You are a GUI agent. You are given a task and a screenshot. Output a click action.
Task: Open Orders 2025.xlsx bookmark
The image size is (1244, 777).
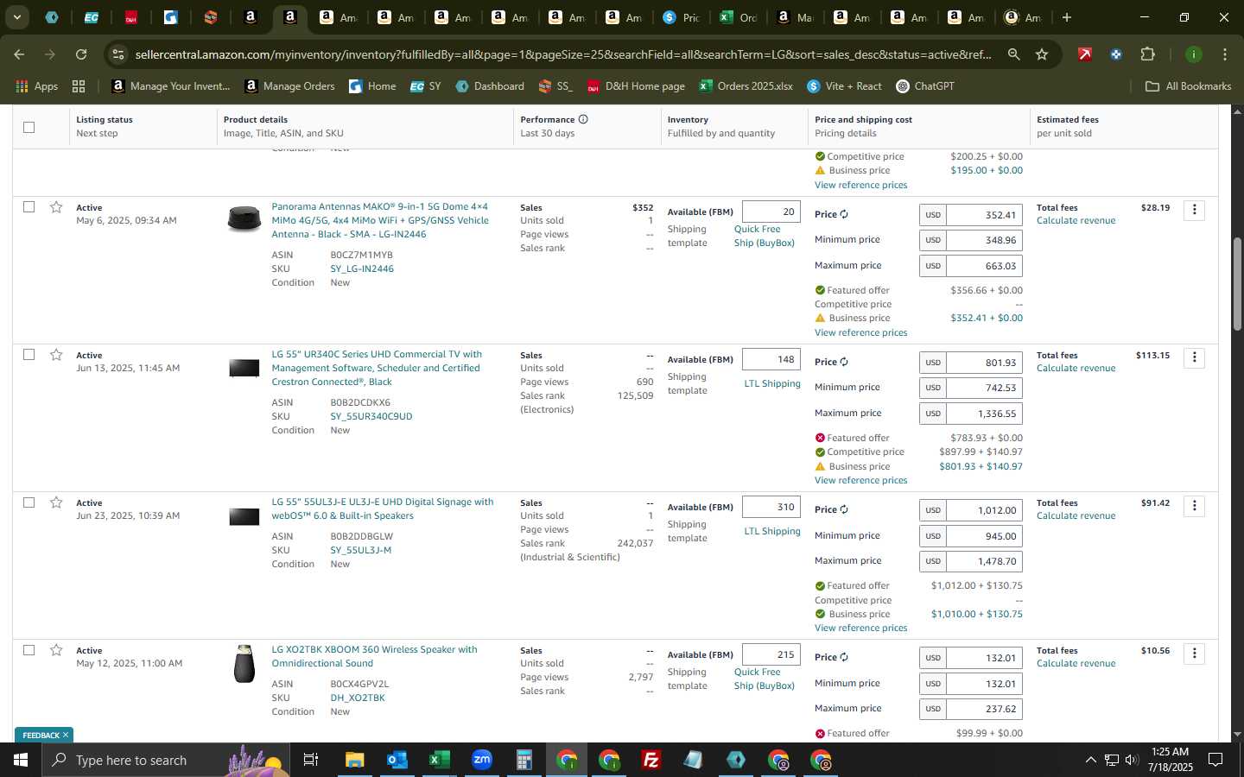pos(746,86)
